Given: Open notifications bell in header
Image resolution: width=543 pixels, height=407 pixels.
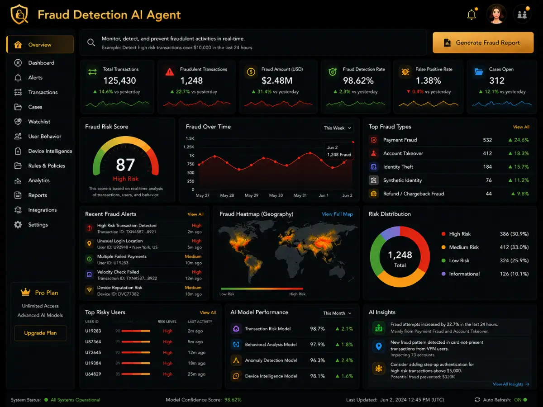Looking at the screenshot, I should [472, 14].
